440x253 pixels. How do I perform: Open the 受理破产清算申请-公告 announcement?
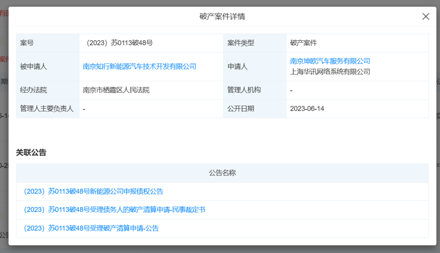(x=91, y=228)
